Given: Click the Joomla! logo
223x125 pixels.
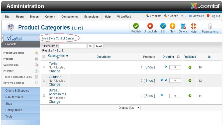Looking at the screenshot, I should (205, 6).
